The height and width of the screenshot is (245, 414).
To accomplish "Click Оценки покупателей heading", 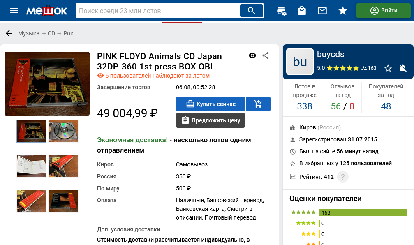I will (325, 199).
